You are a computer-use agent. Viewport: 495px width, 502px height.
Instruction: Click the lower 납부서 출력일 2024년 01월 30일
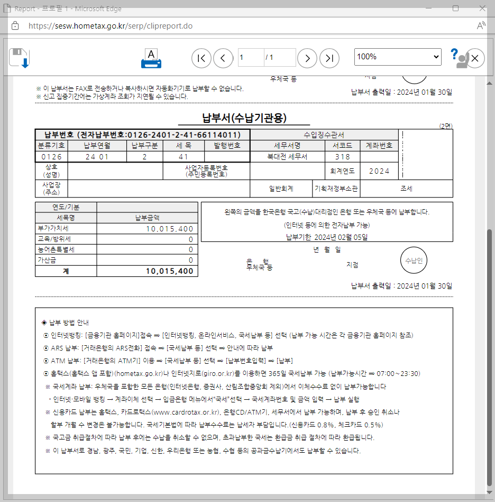(401, 286)
